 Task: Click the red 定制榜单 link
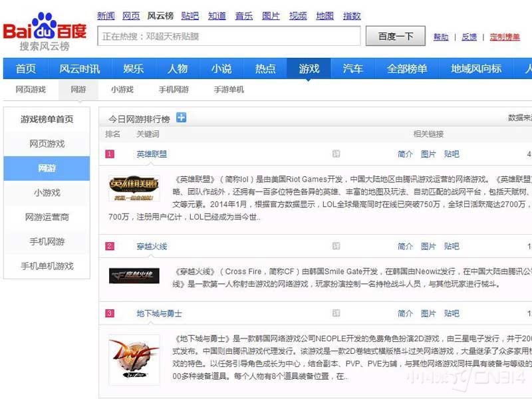505,37
